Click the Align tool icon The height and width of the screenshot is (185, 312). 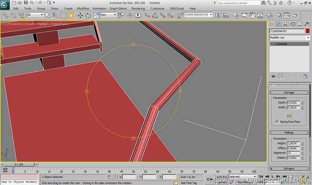coord(226,16)
